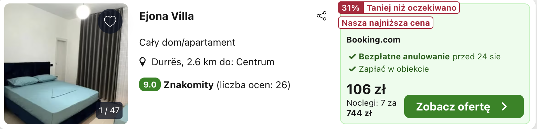Image resolution: width=537 pixels, height=129 pixels.
Task: Click the Noclegi: 7 za 744 zł total
Action: coord(372,108)
